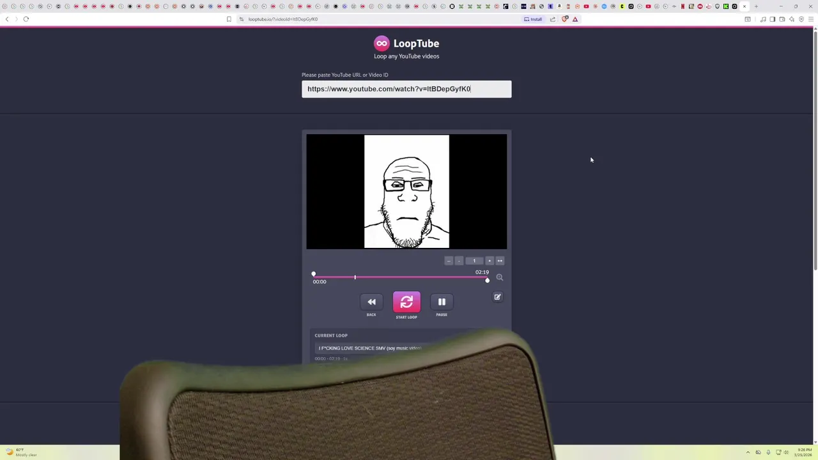Reload the page with the refresh icon
Image resolution: width=818 pixels, height=460 pixels.
point(26,19)
